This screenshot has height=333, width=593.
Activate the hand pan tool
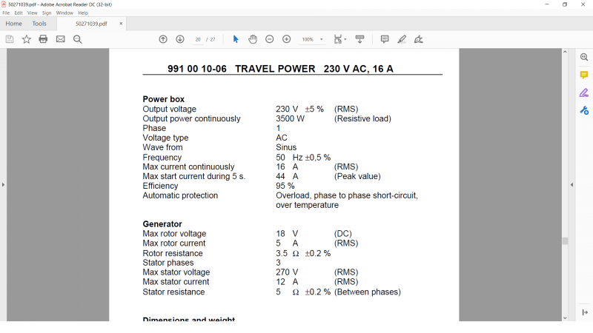(x=253, y=39)
